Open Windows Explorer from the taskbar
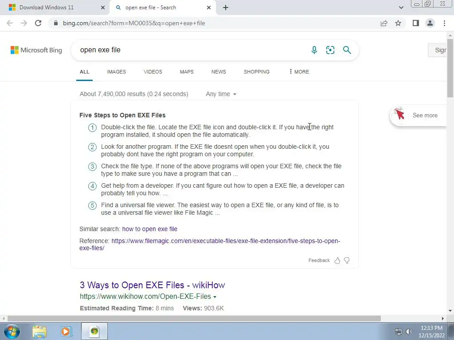The height and width of the screenshot is (340, 454). click(39, 331)
